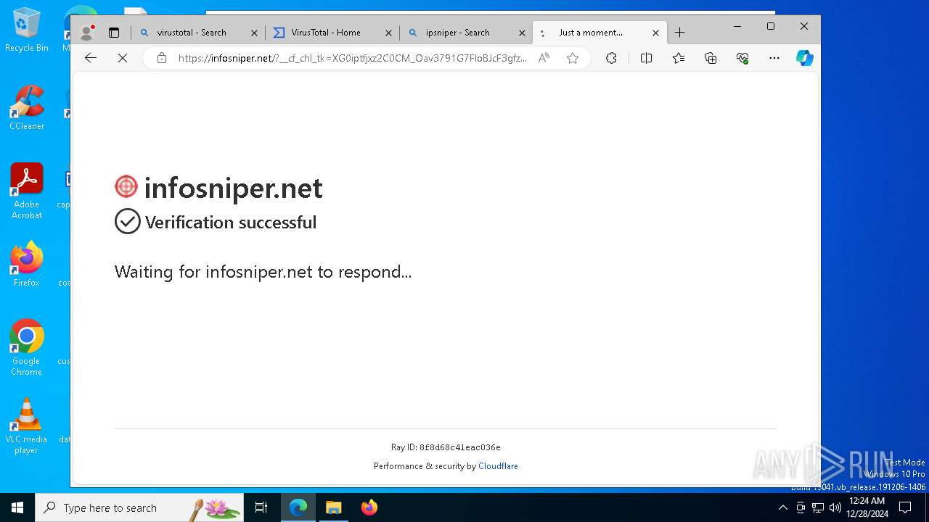Close the VirusTotal - Home tab

point(388,33)
